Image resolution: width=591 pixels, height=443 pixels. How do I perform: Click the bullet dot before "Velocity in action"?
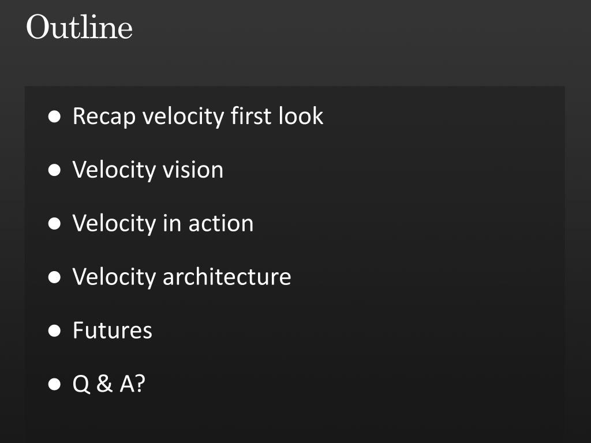[x=55, y=224]
